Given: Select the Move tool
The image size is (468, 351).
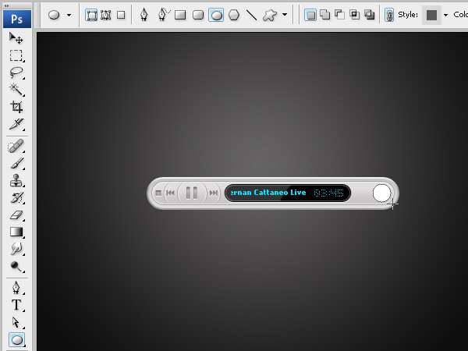Looking at the screenshot, I should pos(16,38).
